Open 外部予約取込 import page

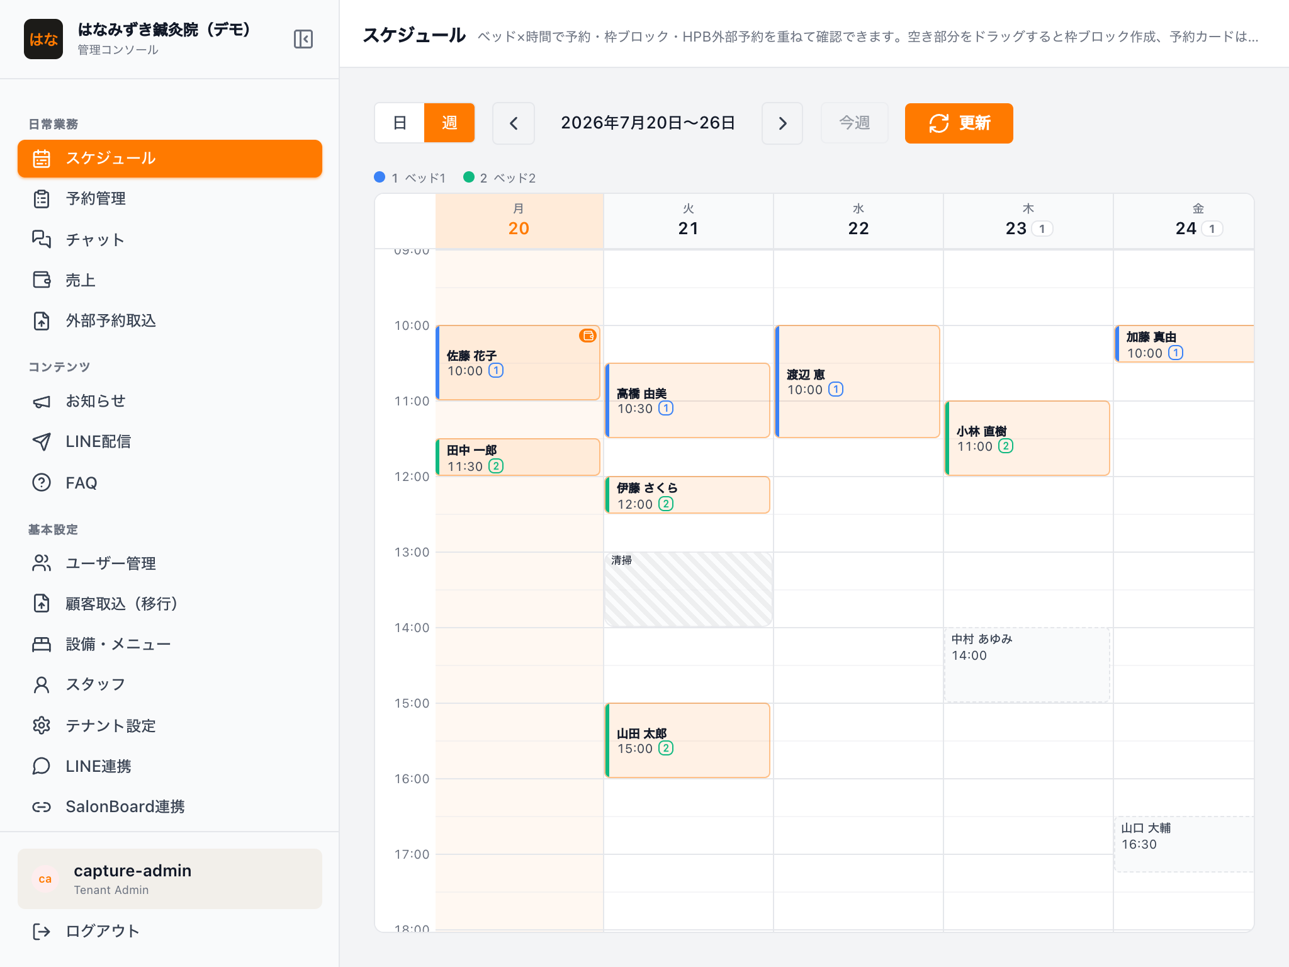[170, 321]
